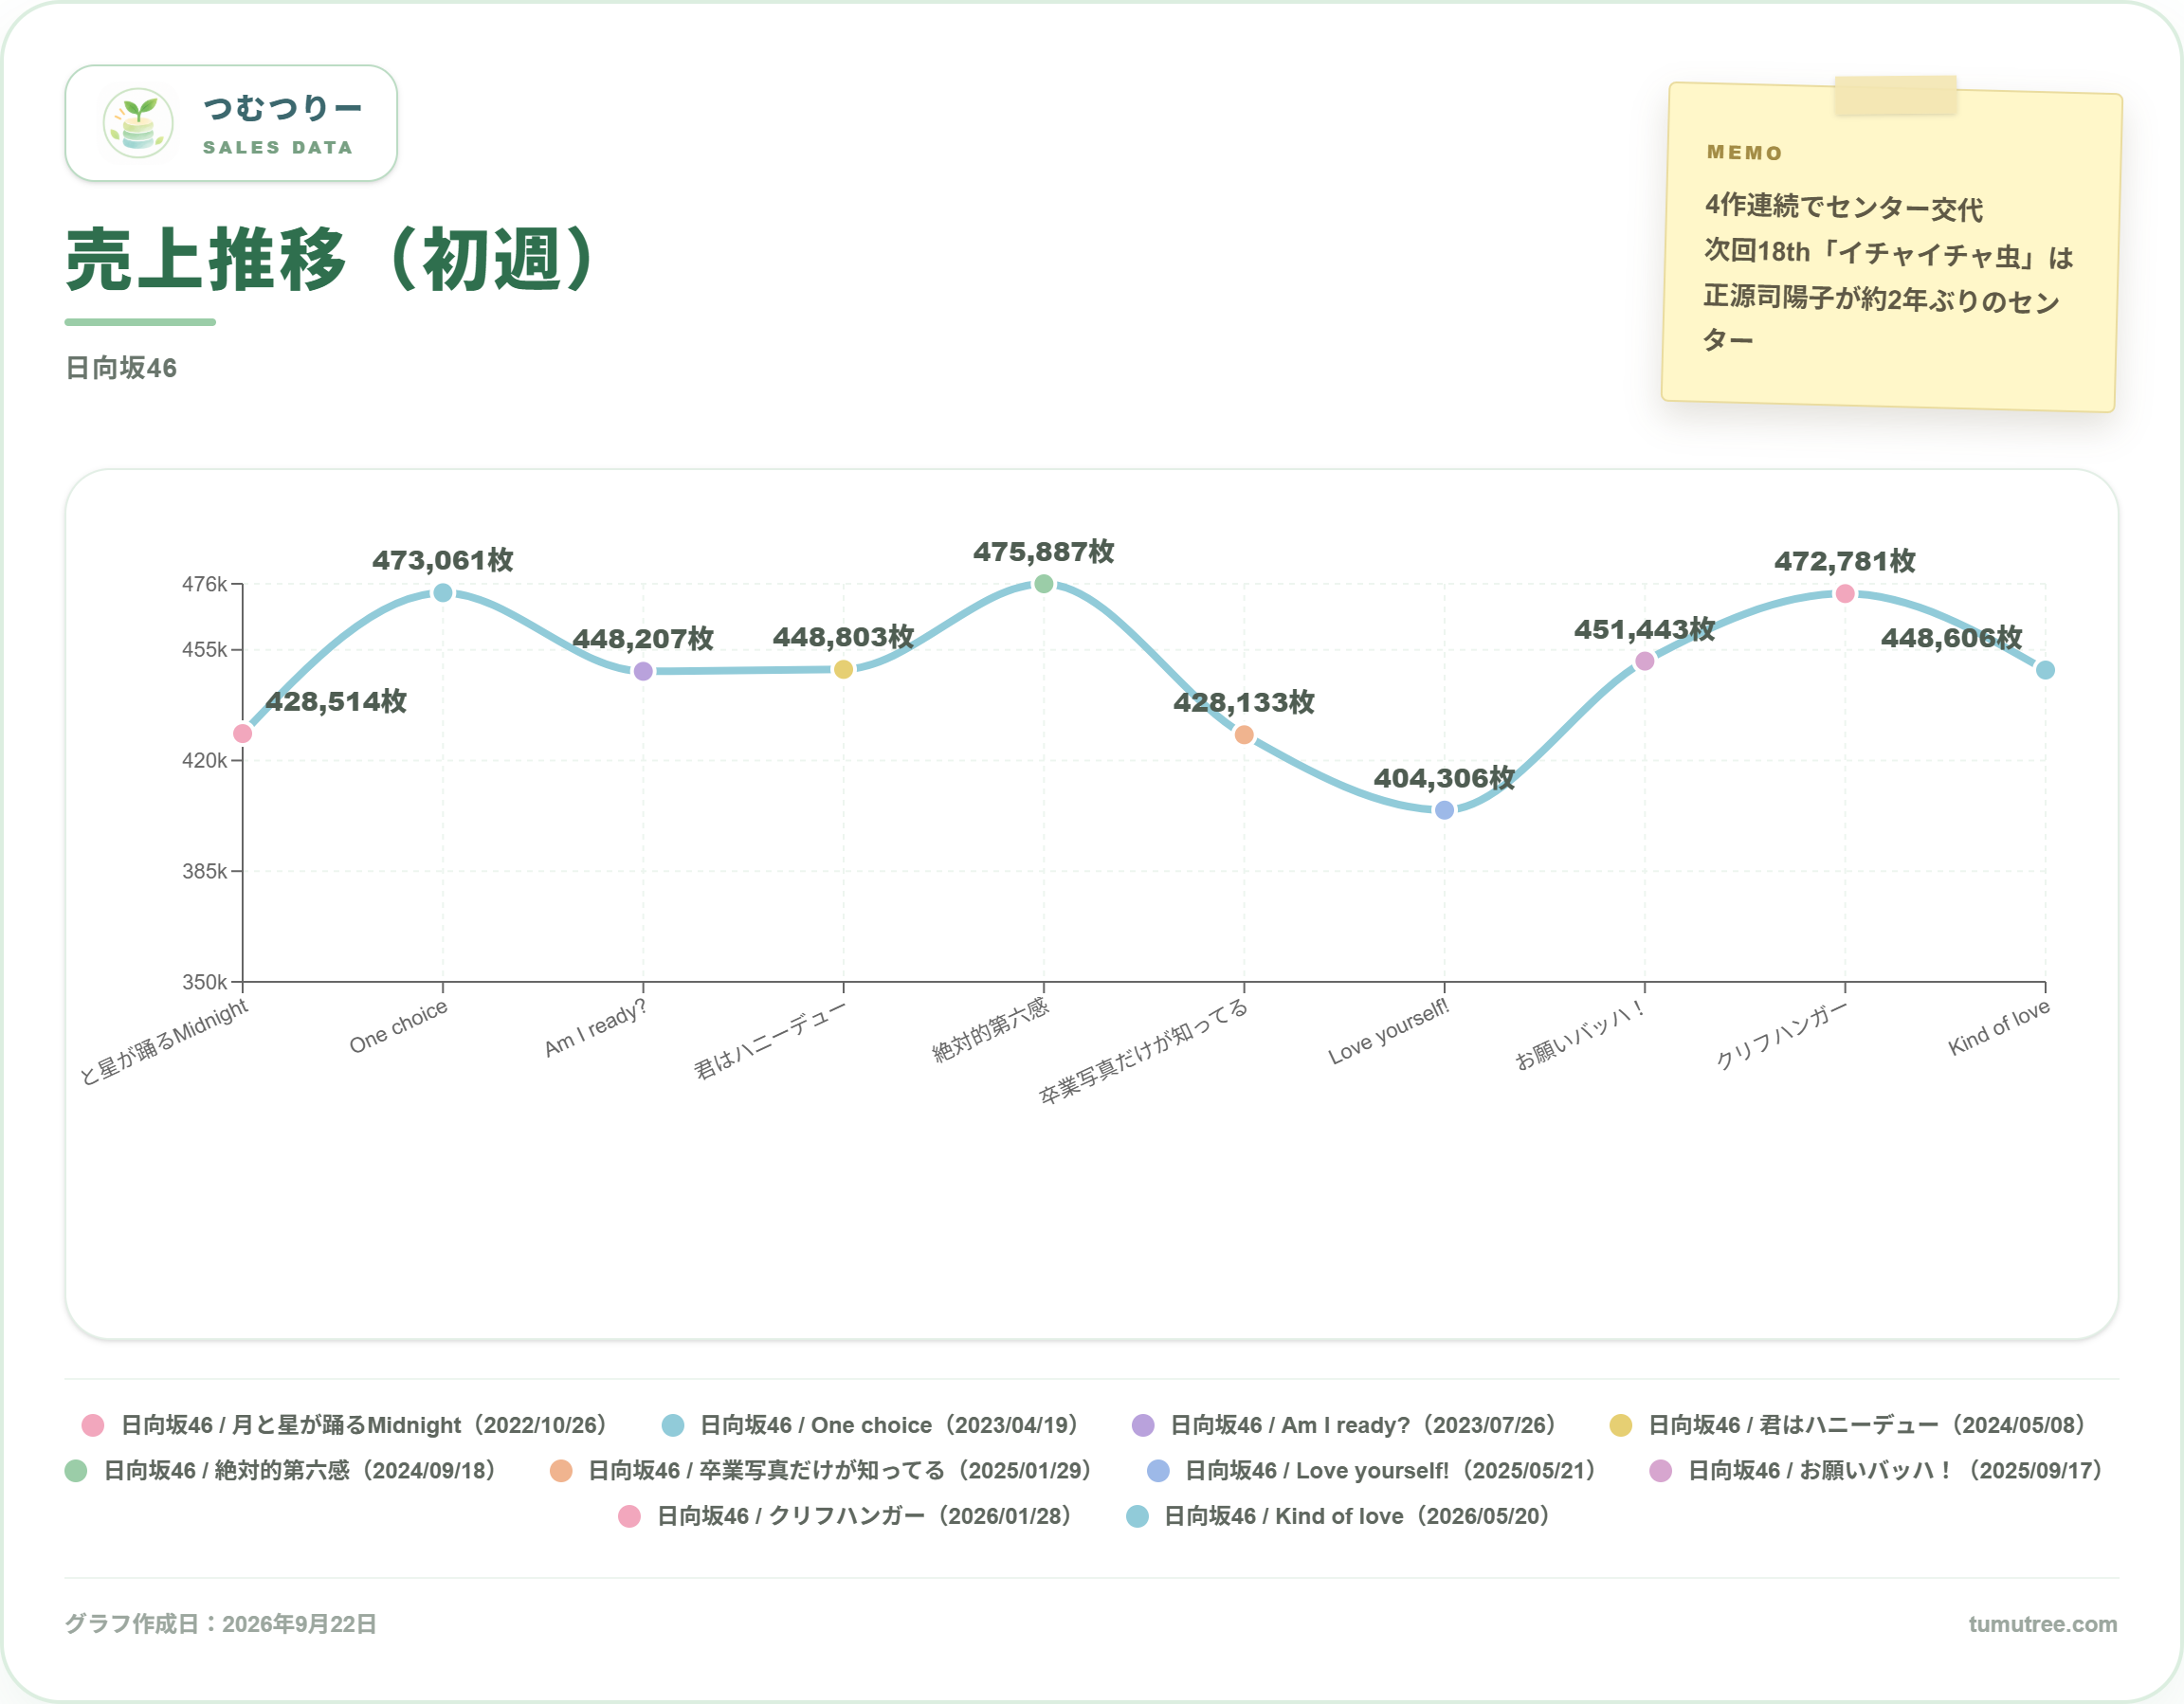Click blue legend swatch for One choice (2023/04/19)
This screenshot has width=2184, height=1704.
click(x=673, y=1425)
